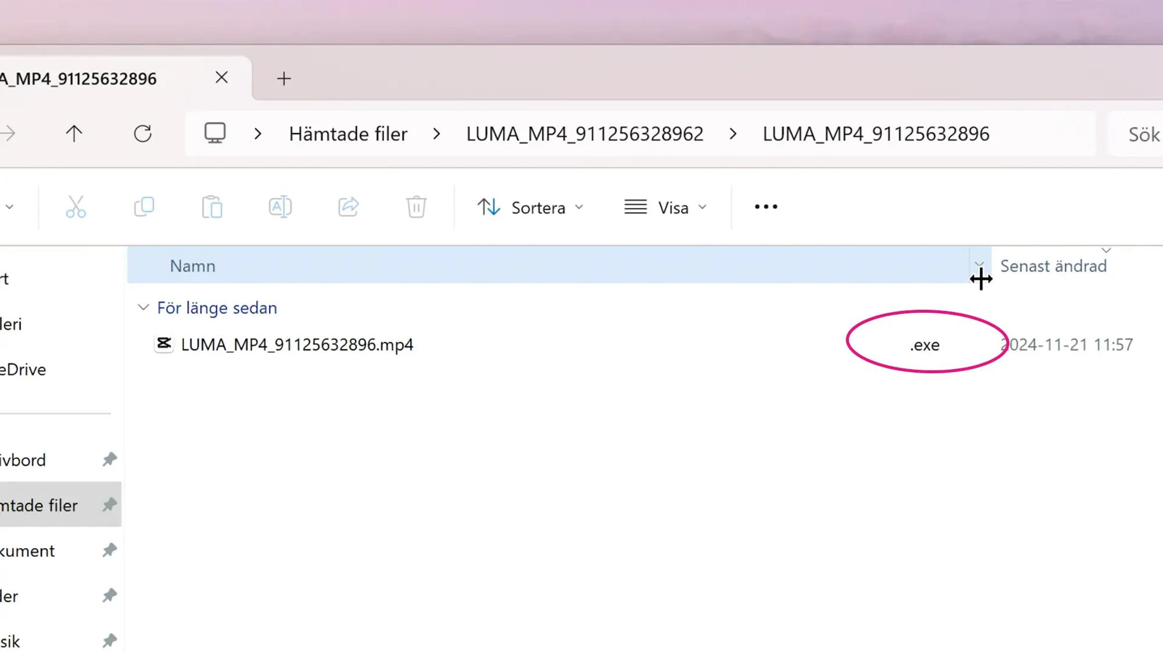
Task: Select LUMA_MP4_91125632896.mp4 file
Action: pos(297,345)
